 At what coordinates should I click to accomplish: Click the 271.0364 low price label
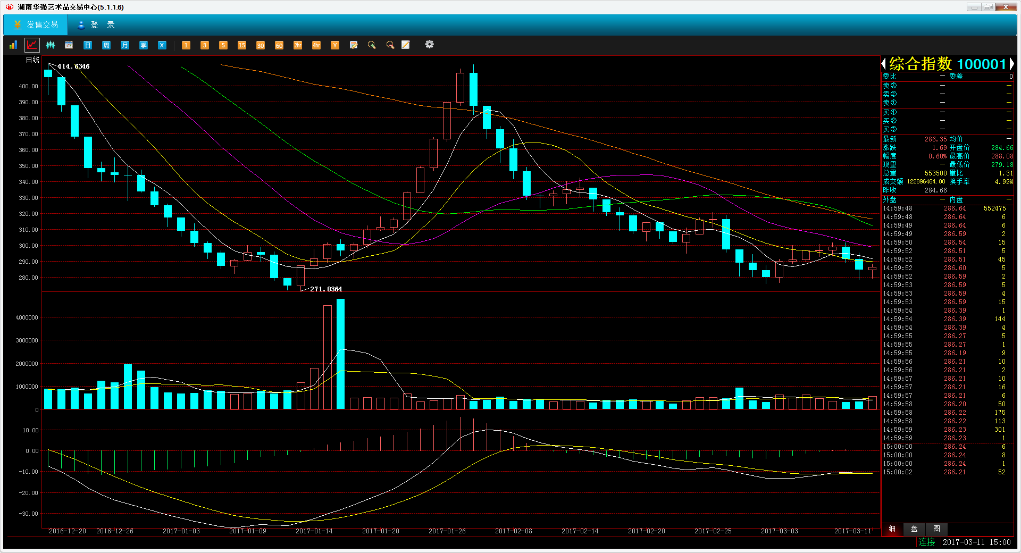(326, 289)
